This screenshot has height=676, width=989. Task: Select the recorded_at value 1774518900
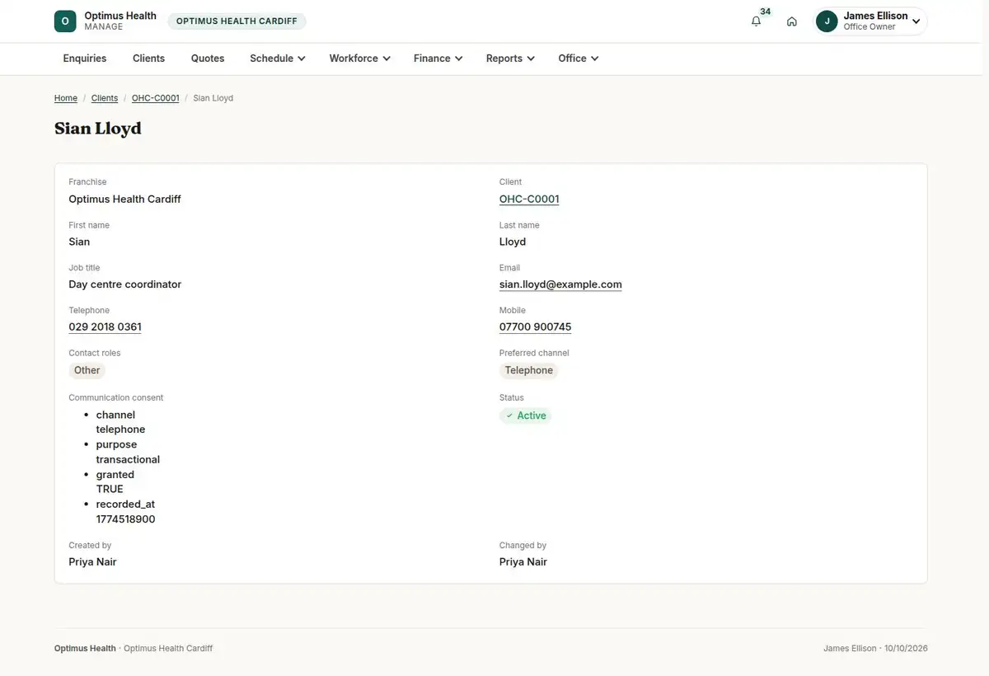pyautogui.click(x=125, y=519)
